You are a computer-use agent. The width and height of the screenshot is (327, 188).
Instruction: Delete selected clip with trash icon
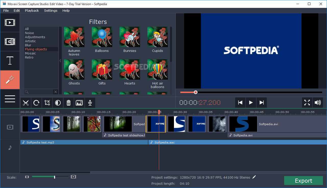click(69, 103)
